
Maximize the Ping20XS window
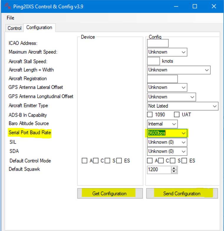pyautogui.click(x=195, y=6)
